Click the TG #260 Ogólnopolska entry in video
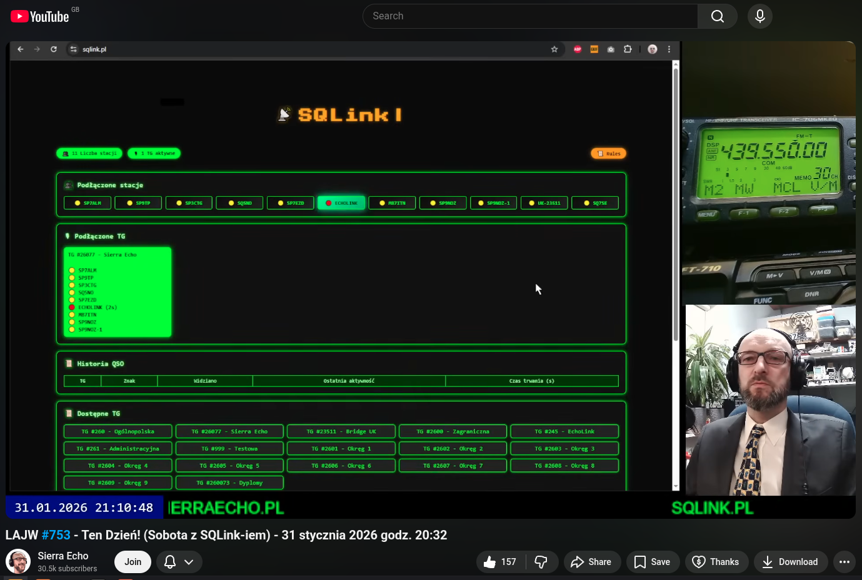The width and height of the screenshot is (862, 580). click(x=118, y=431)
